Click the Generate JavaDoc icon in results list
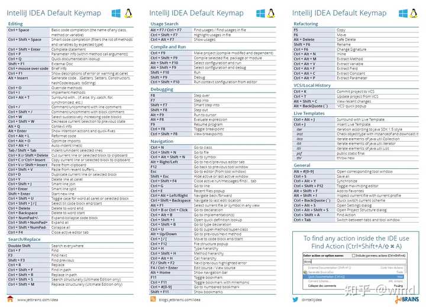 pos(305,272)
